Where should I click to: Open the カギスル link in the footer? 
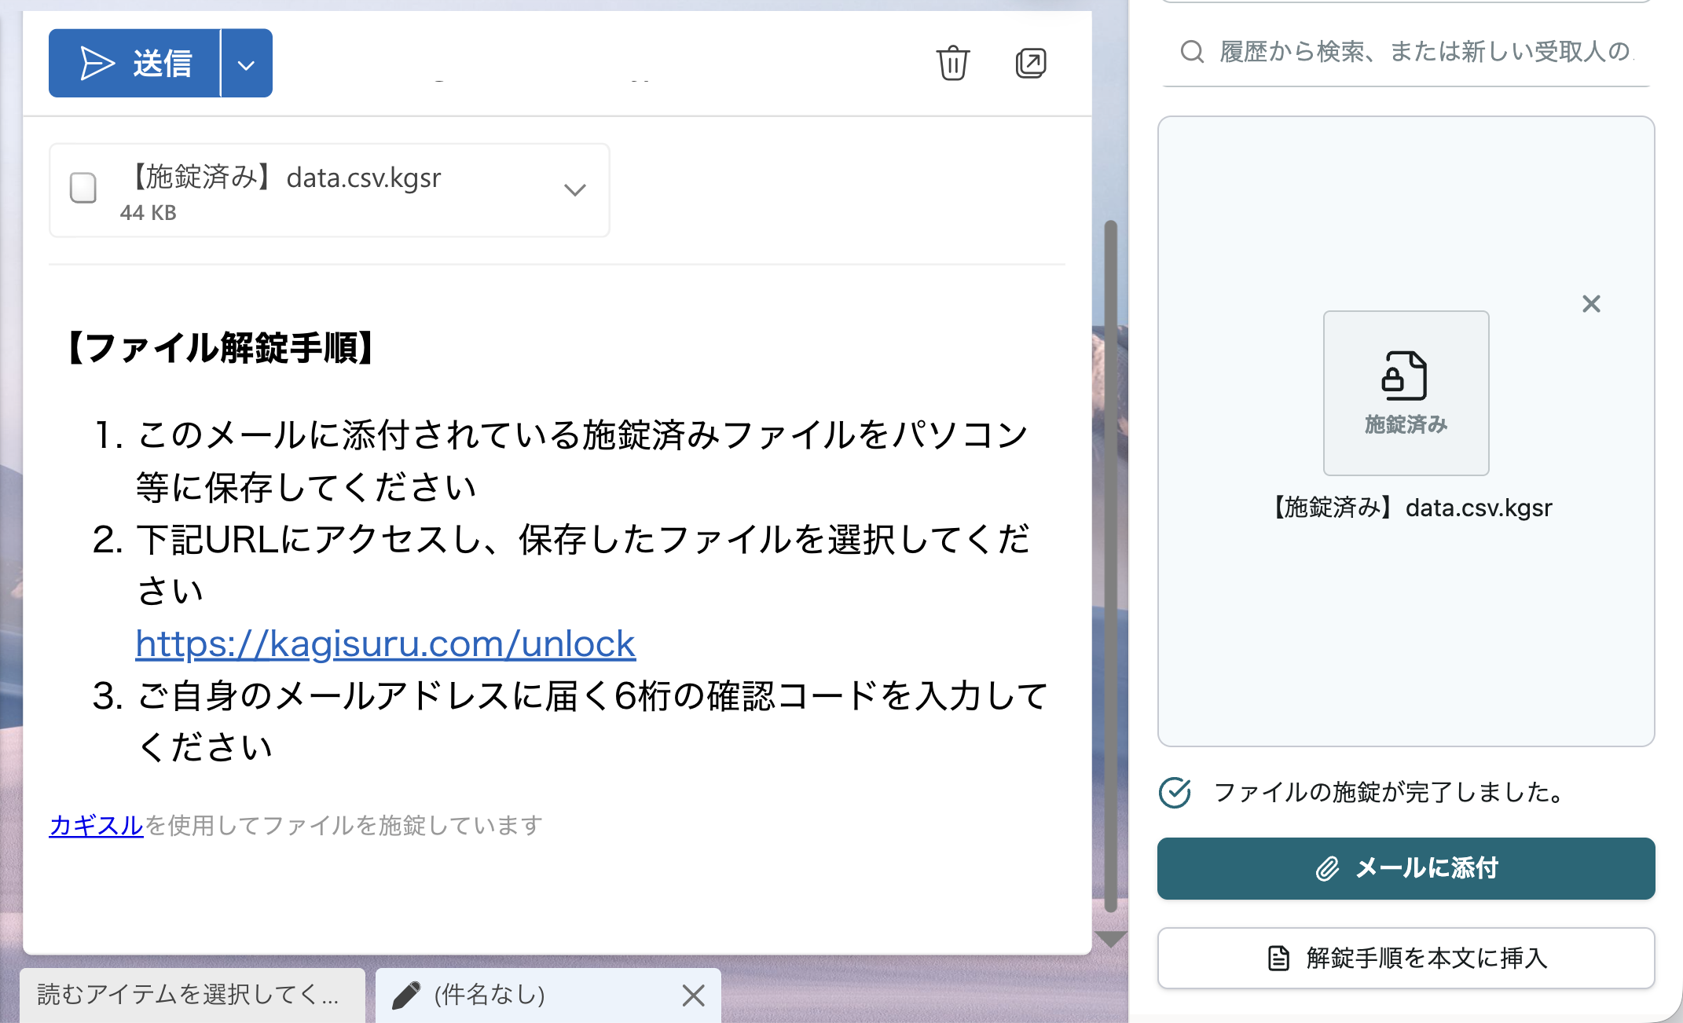click(x=96, y=825)
